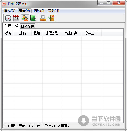Open the 帮助(H) menu
This screenshot has height=131, width=127.
pyautogui.click(x=53, y=11)
